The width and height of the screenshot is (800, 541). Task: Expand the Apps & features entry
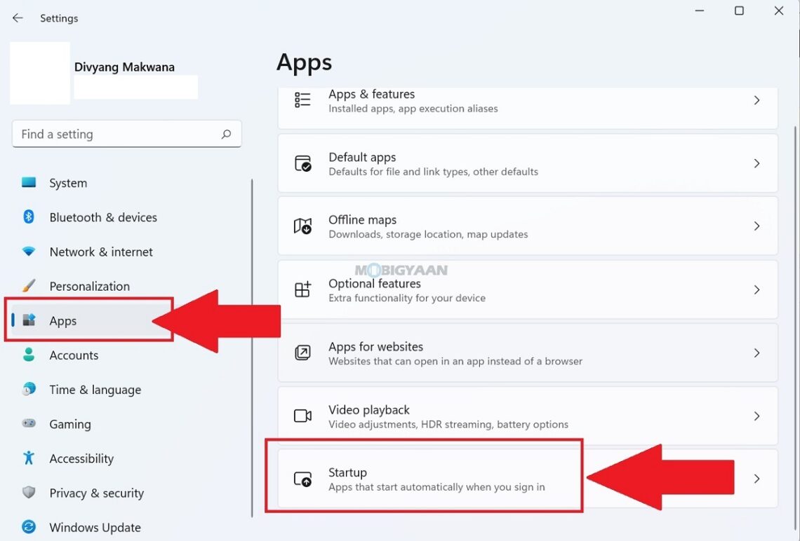coord(756,100)
